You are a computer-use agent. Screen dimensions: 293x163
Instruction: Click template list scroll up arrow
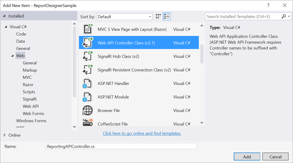pyautogui.click(x=202, y=25)
